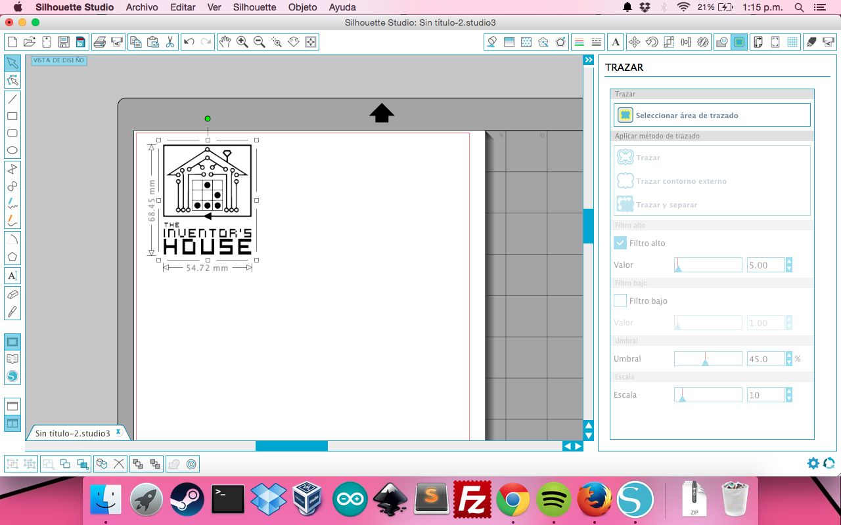The height and width of the screenshot is (525, 841).
Task: Select the Eraser tool
Action: (x=12, y=295)
